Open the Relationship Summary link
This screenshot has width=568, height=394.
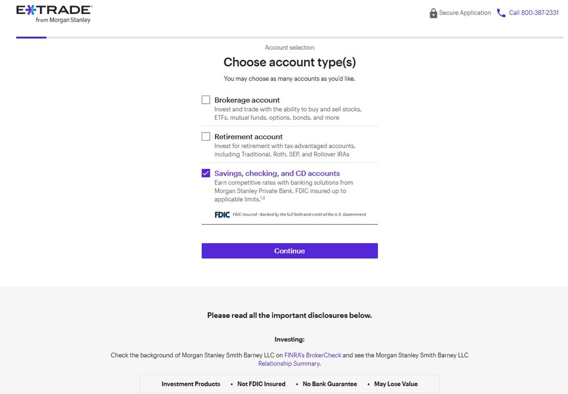[289, 364]
